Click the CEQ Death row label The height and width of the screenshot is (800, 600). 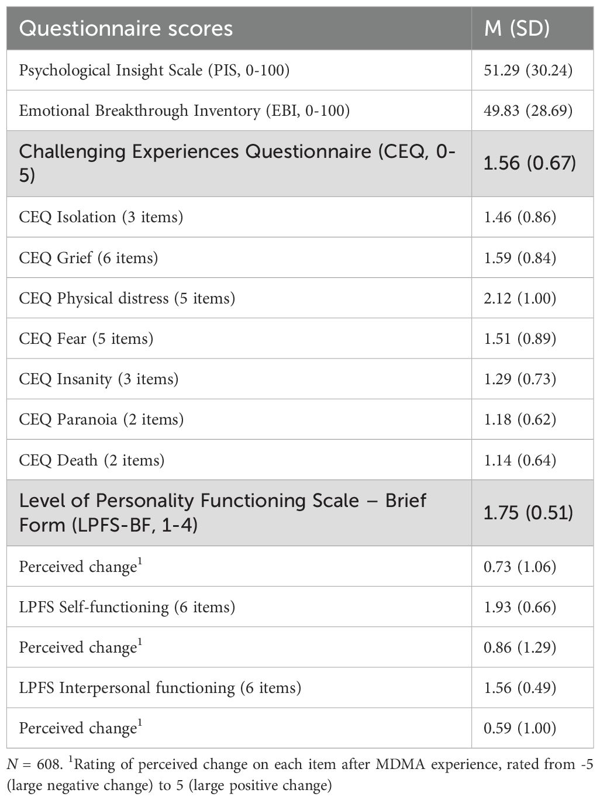click(x=91, y=460)
